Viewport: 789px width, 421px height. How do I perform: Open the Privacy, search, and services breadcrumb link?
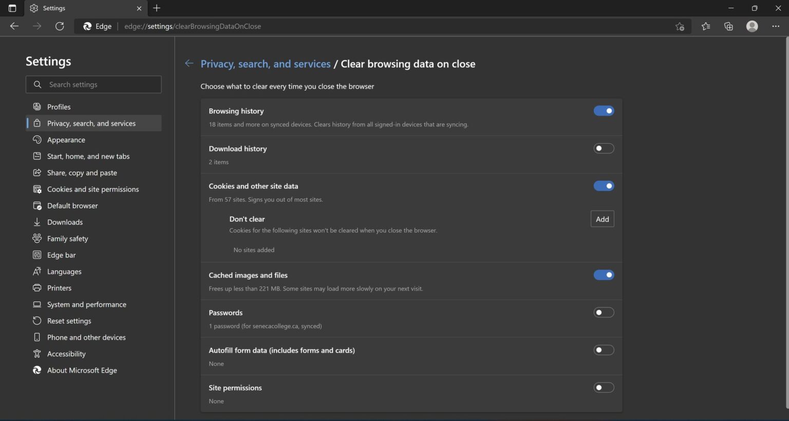pos(266,64)
